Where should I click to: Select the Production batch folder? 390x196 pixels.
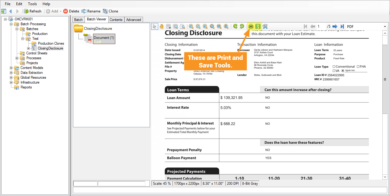40,34
